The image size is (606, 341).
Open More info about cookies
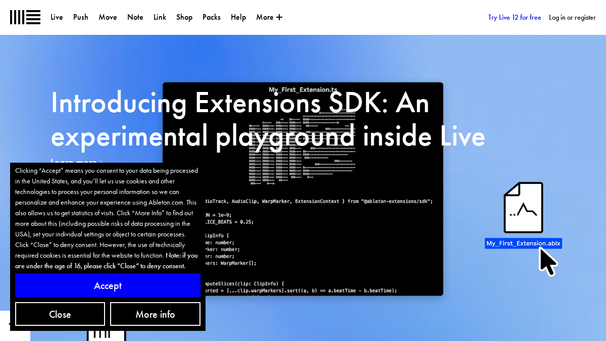point(155,314)
